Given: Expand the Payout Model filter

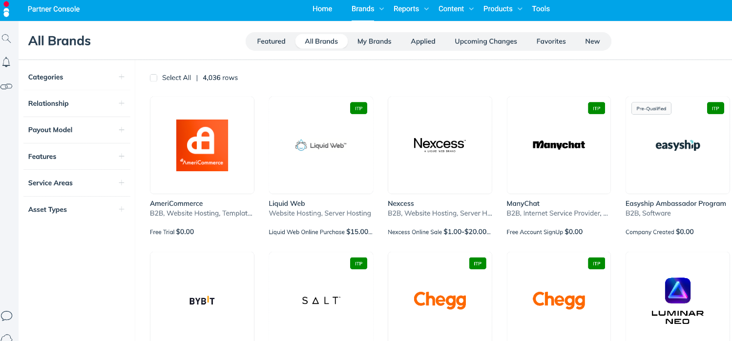Looking at the screenshot, I should tap(122, 130).
